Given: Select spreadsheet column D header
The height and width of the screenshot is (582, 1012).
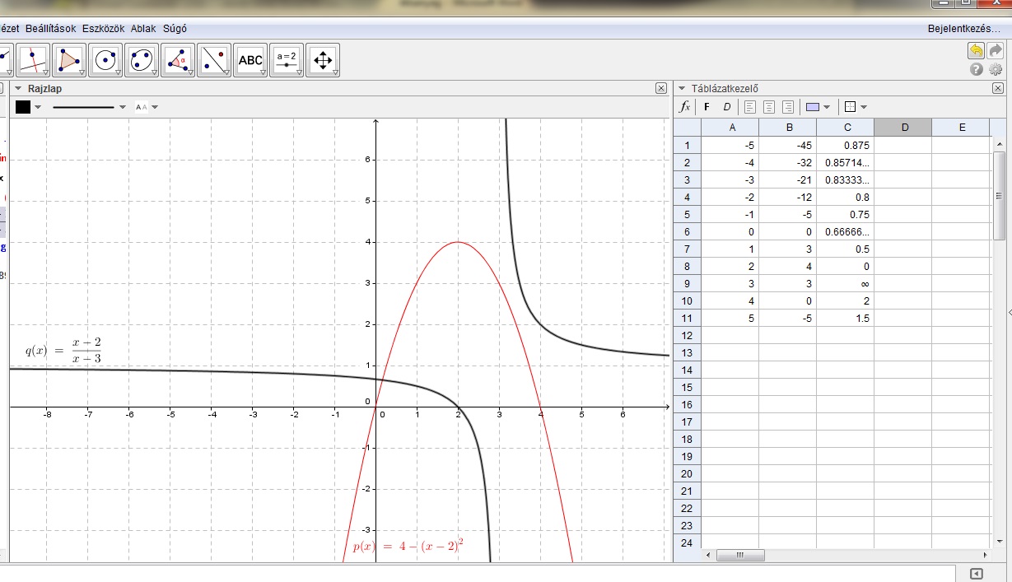Looking at the screenshot, I should click(903, 128).
